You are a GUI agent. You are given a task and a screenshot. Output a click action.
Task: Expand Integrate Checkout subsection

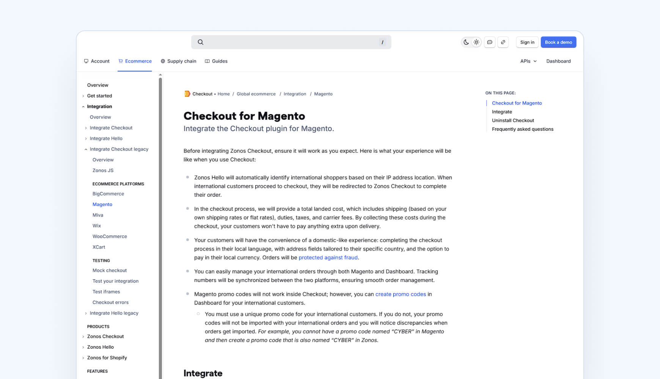click(111, 128)
